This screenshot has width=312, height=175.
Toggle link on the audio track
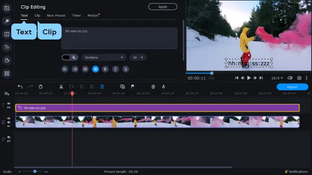[9, 141]
